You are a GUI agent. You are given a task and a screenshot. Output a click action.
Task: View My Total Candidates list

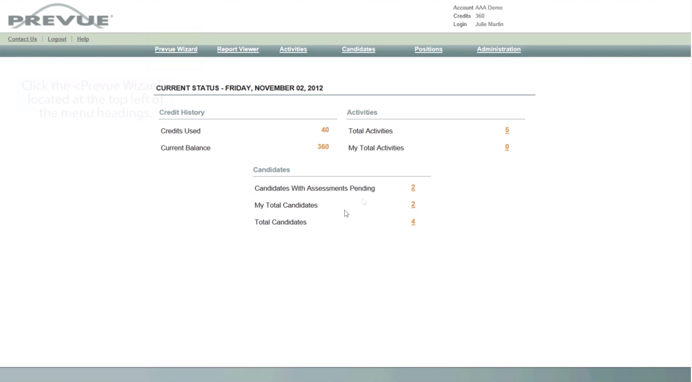(412, 204)
